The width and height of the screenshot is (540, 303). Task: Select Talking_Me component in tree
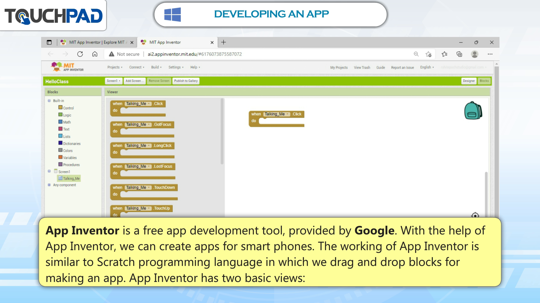[x=69, y=178]
